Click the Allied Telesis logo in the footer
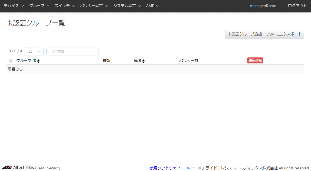Viewport: 311px width, 171px height. pyautogui.click(x=19, y=167)
